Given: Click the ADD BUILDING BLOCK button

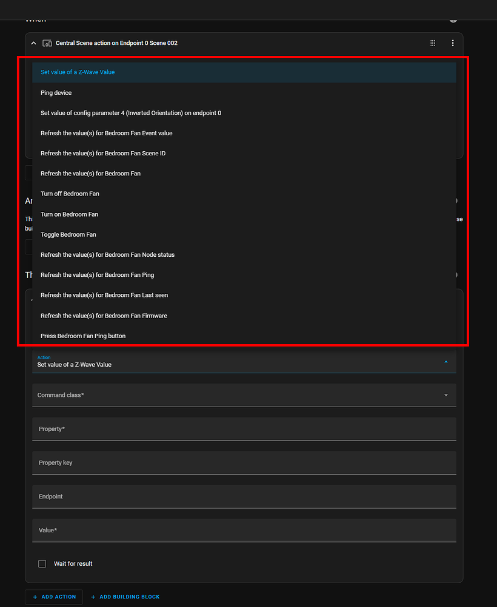Looking at the screenshot, I should 125,597.
